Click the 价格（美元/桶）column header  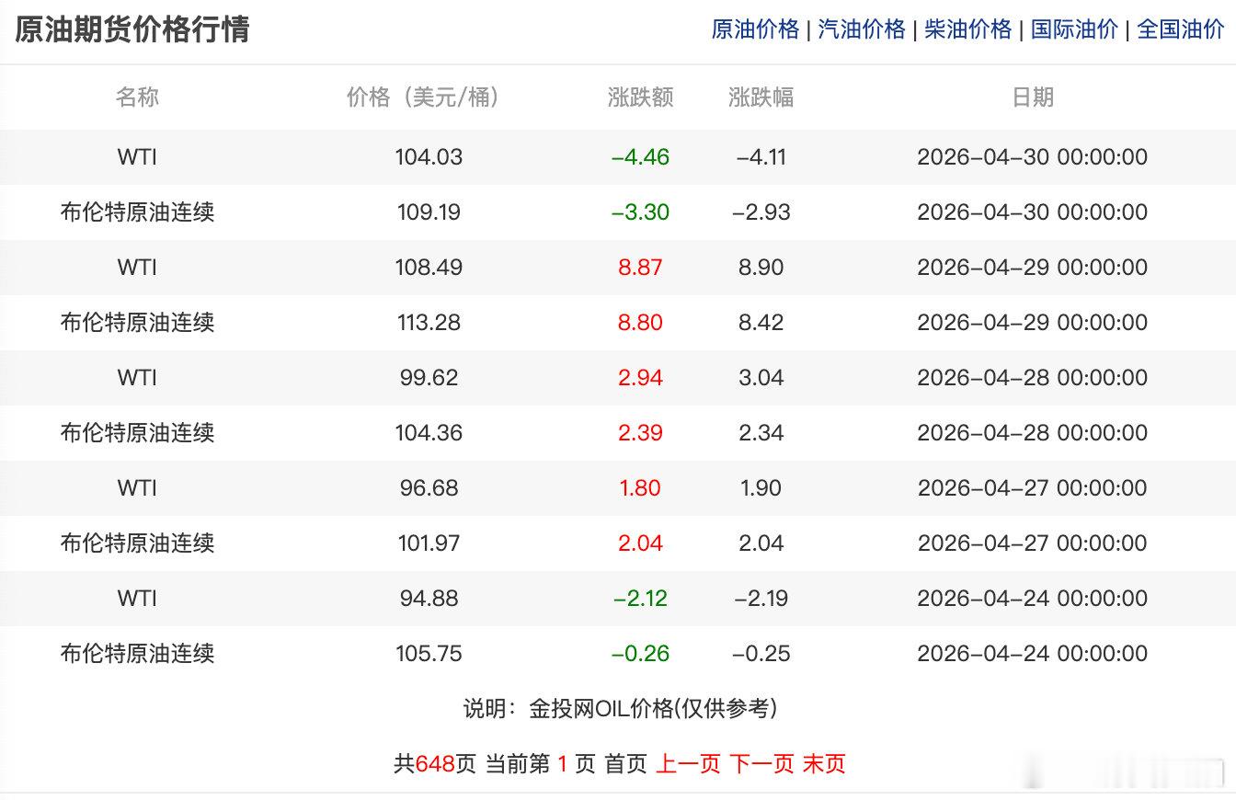point(422,97)
